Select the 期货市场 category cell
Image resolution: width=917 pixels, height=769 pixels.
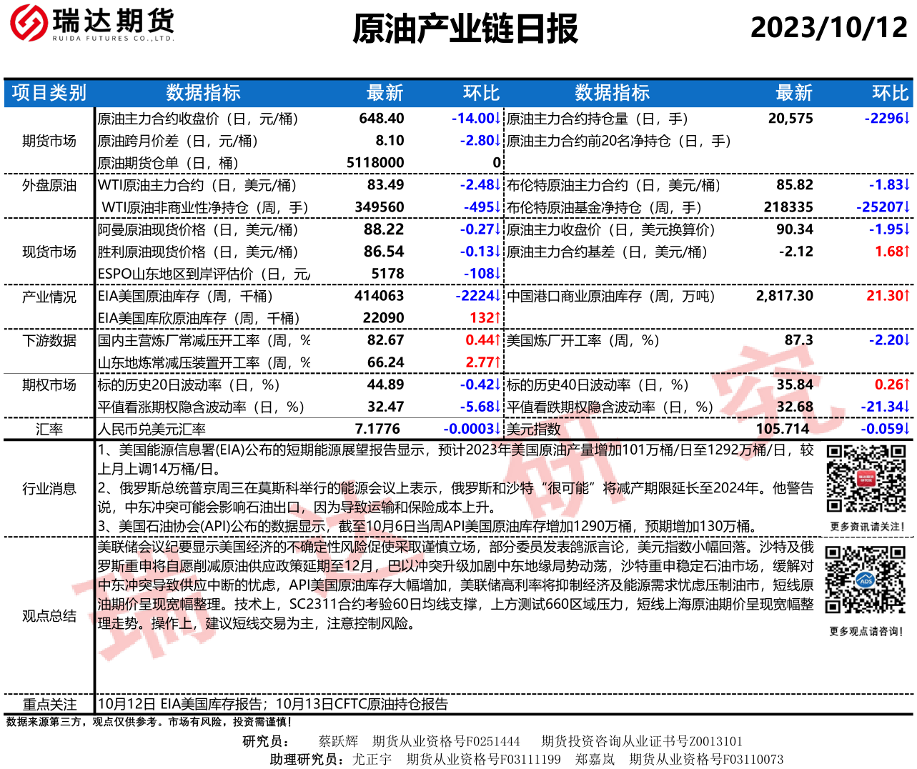(x=49, y=141)
